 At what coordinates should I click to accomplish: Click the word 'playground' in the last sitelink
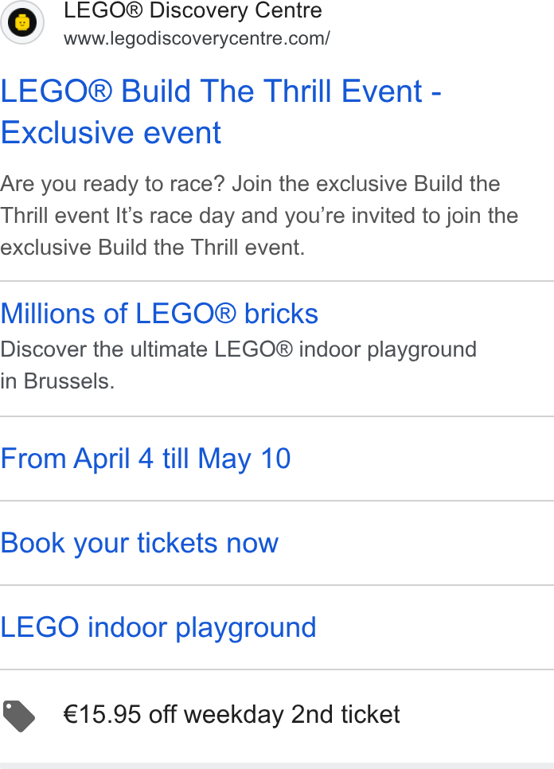(246, 628)
